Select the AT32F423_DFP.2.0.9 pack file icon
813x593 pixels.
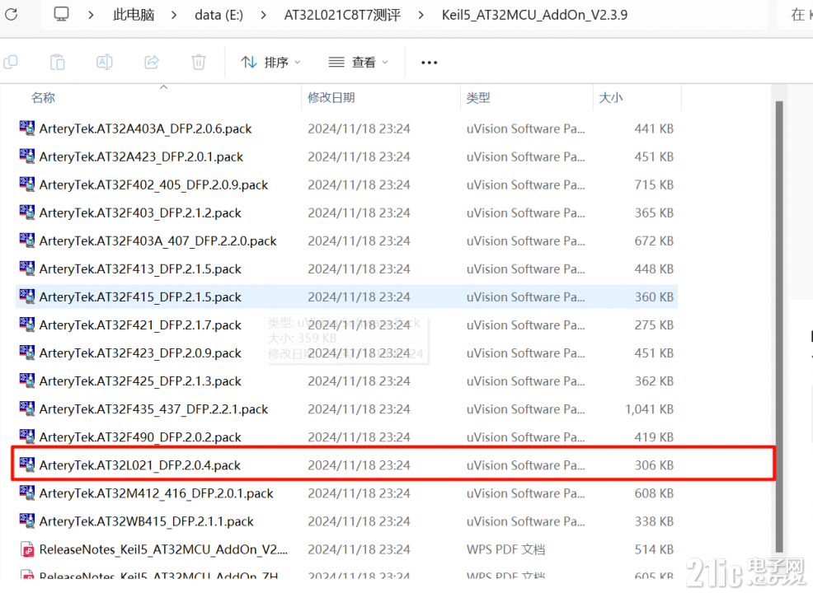(27, 352)
